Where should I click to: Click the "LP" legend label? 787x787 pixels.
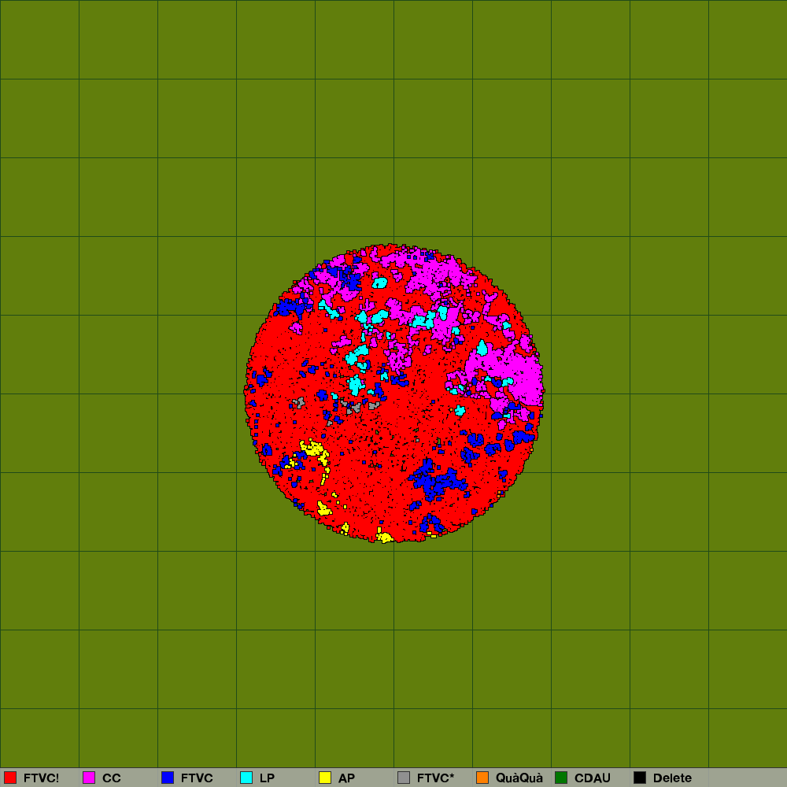pyautogui.click(x=267, y=778)
